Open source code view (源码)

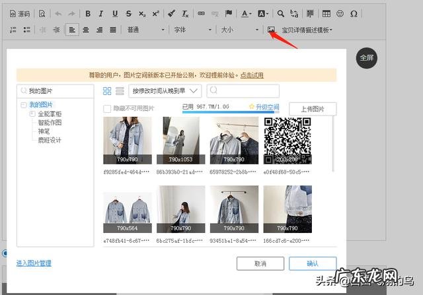(20, 14)
